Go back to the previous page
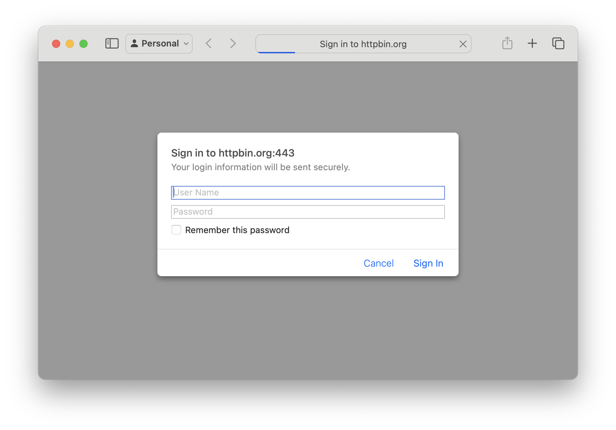 coord(209,43)
